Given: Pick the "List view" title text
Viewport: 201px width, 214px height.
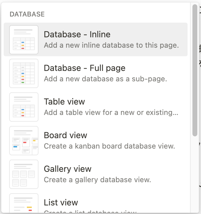Looking at the screenshot, I should coord(61,202).
